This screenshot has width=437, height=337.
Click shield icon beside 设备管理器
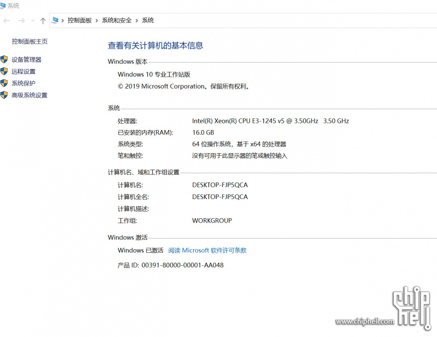pos(4,59)
